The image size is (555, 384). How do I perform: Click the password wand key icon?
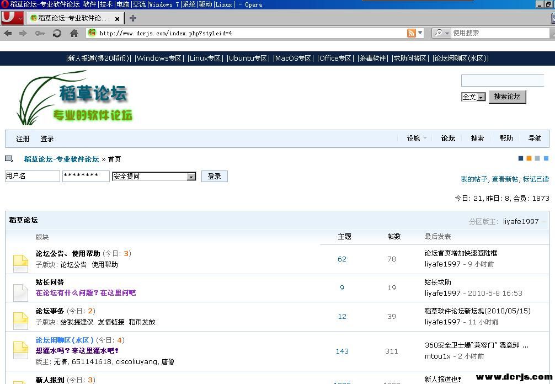point(40,34)
